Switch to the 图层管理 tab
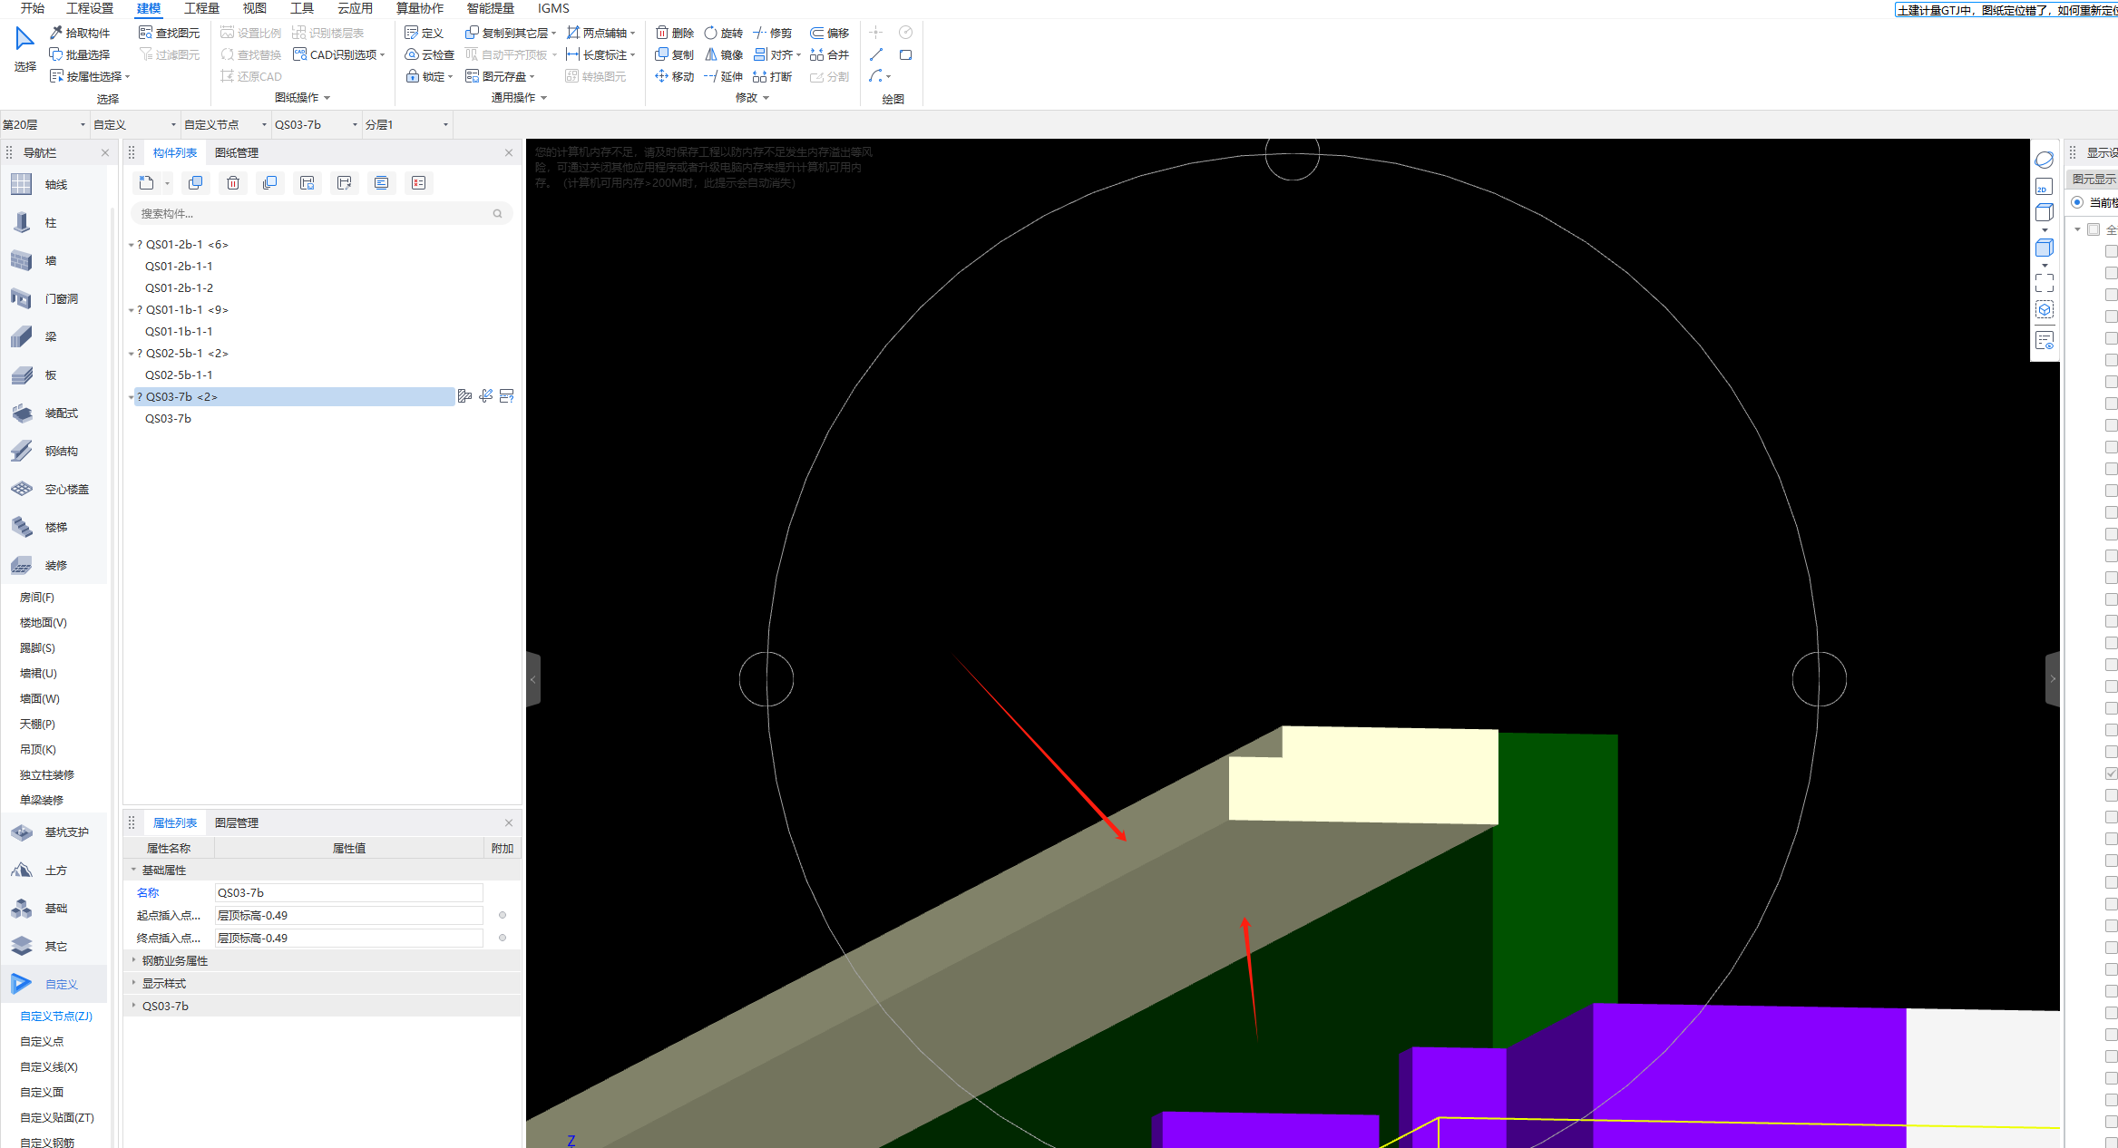Image resolution: width=2118 pixels, height=1148 pixels. click(237, 822)
